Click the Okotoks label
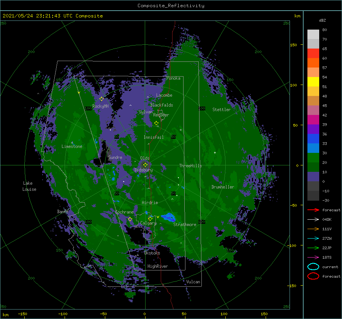This screenshot has height=319, width=342. 152,253
